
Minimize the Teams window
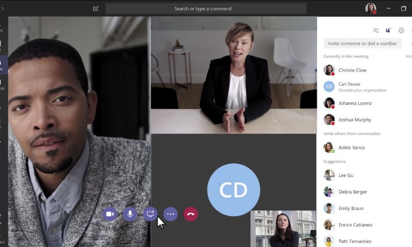click(x=389, y=9)
